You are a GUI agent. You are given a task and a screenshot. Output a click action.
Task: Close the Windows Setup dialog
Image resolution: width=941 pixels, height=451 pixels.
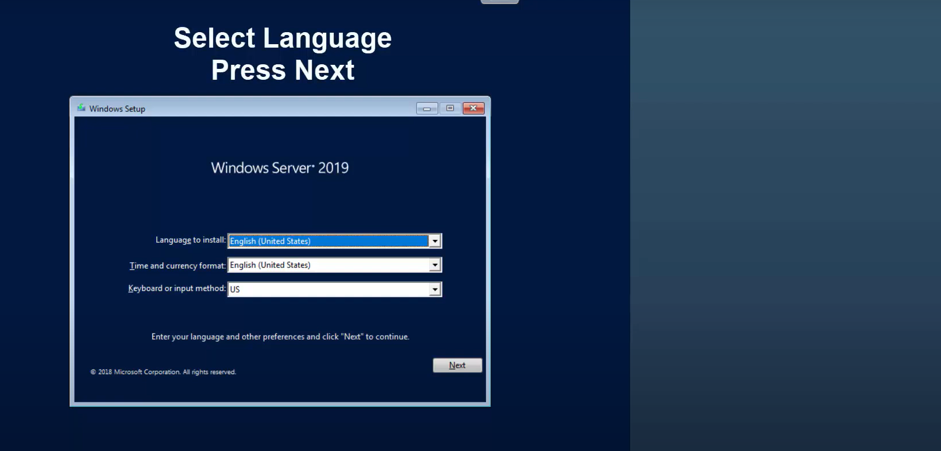473,108
